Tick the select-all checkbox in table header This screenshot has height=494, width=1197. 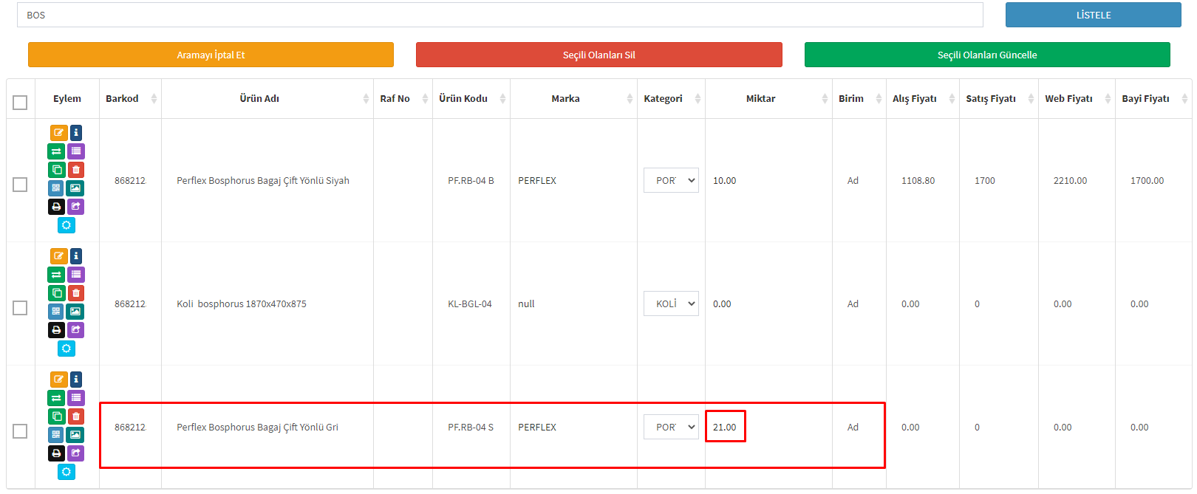(20, 103)
